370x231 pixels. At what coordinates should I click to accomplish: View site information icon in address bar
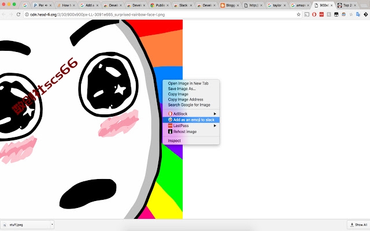27,14
